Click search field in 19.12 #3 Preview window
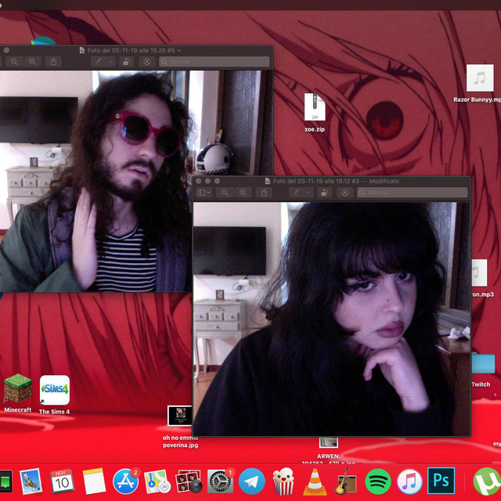The height and width of the screenshot is (501, 501). click(x=413, y=193)
